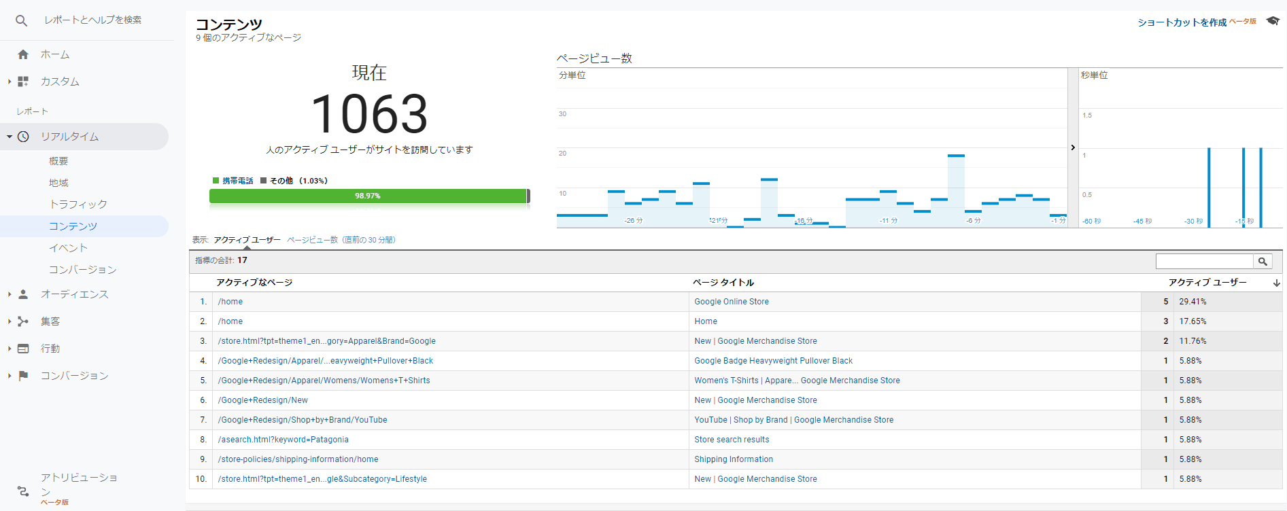Open ホーム via the house icon
Screen dimensions: 1287x511
click(x=23, y=54)
